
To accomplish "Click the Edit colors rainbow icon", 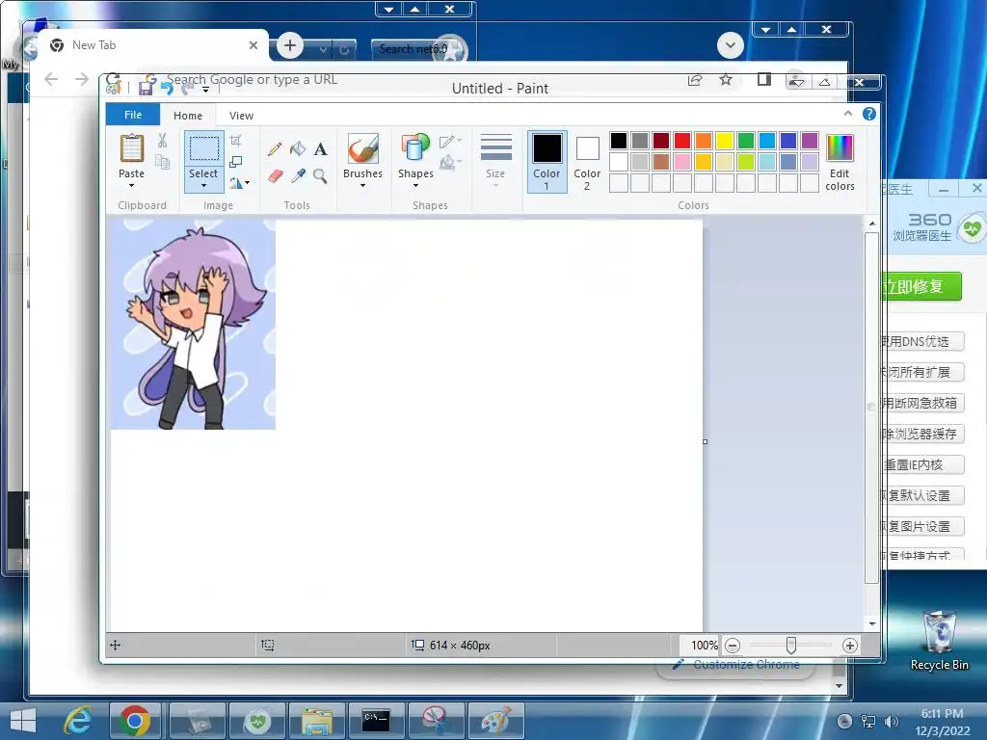I will 840,149.
